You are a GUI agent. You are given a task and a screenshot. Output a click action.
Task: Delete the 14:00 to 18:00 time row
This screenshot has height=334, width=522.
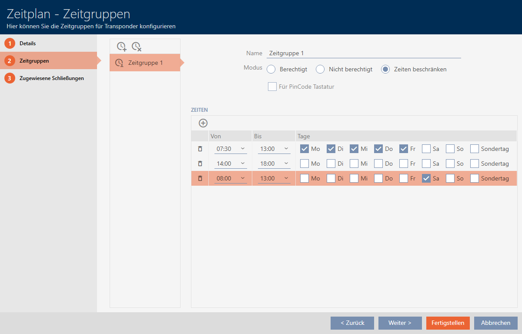[x=200, y=164]
